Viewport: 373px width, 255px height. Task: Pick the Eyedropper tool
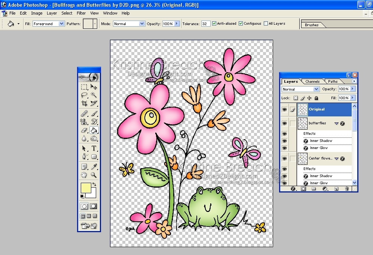coord(94,166)
